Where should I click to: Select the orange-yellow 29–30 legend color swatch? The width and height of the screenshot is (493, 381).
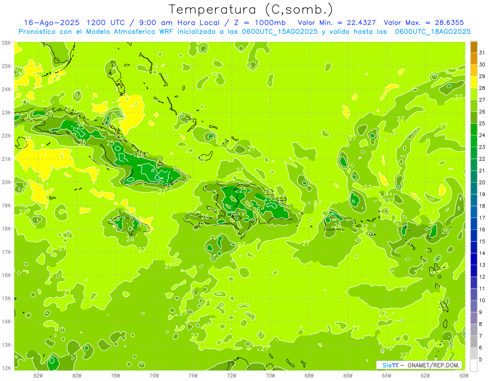pos(474,70)
